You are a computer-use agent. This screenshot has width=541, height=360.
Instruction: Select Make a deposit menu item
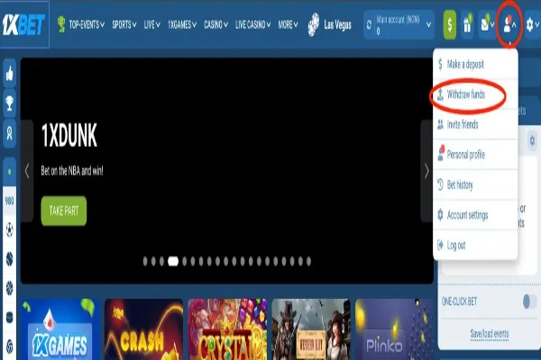475,64
